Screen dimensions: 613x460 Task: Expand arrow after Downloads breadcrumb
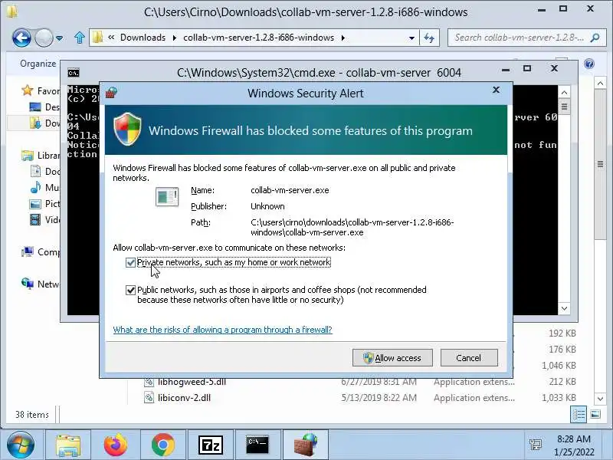(175, 38)
